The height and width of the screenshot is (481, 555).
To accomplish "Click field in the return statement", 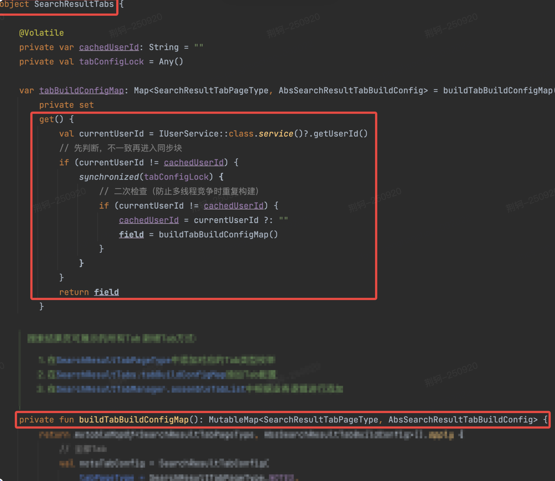I will (x=106, y=292).
